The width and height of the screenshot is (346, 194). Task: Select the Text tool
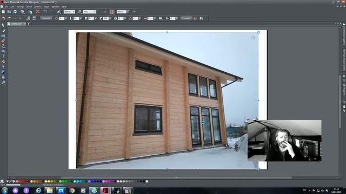point(3,57)
